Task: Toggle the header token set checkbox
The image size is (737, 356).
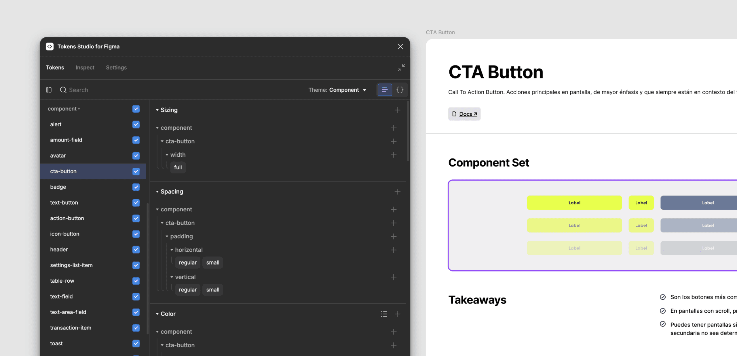Action: pos(136,249)
